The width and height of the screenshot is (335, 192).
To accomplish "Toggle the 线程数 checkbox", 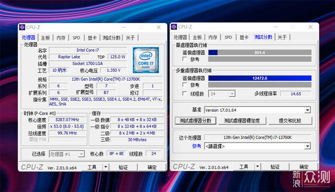I will [x=185, y=94].
